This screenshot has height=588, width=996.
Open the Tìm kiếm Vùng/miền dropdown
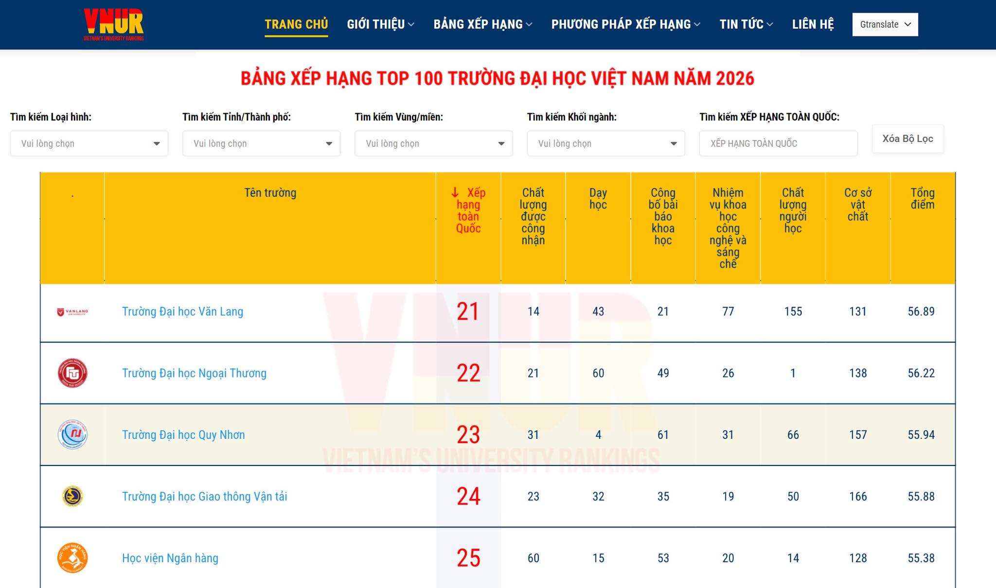(x=433, y=143)
